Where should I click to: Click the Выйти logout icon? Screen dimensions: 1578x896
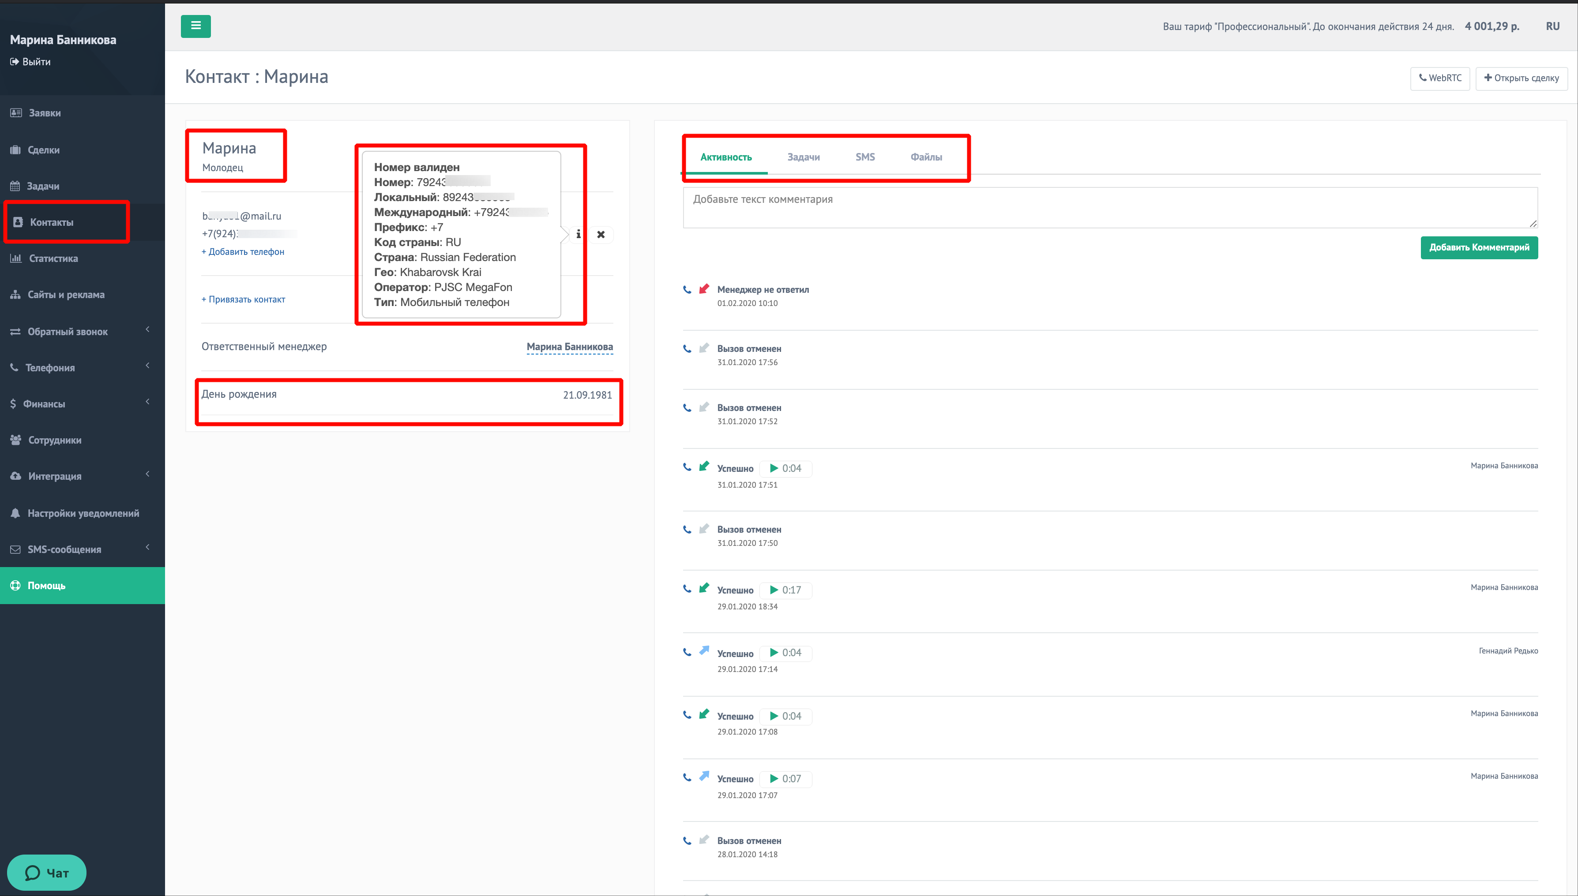pos(15,62)
